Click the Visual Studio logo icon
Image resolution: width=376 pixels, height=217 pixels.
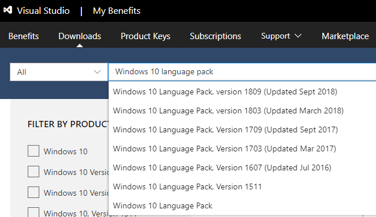pos(8,10)
